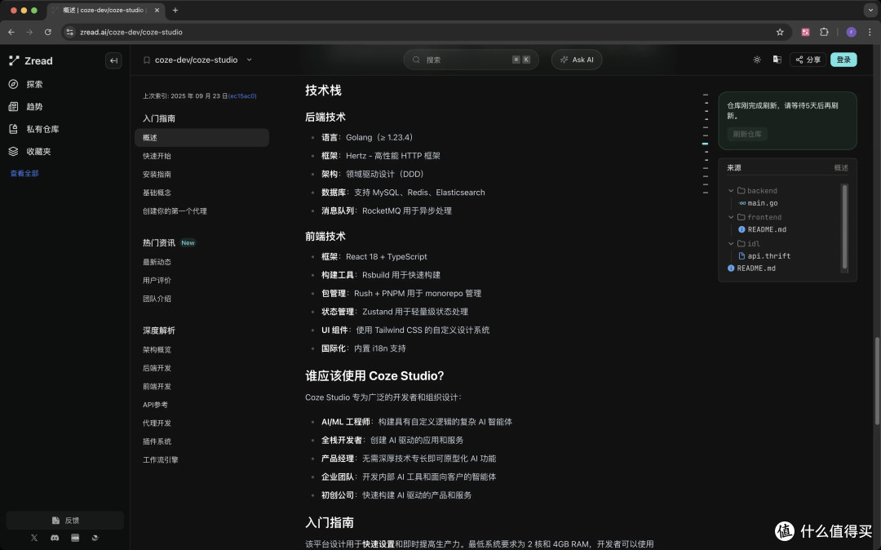881x550 pixels.
Task: Open the API参考 page
Action: pyautogui.click(x=155, y=405)
